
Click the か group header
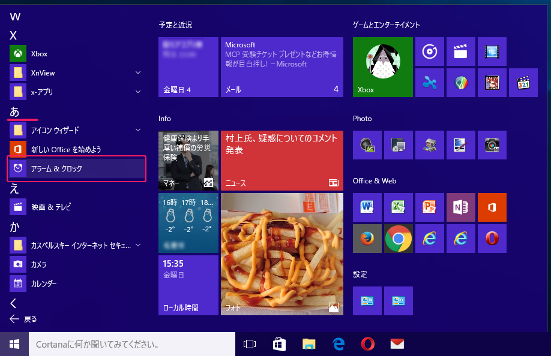[x=14, y=227]
